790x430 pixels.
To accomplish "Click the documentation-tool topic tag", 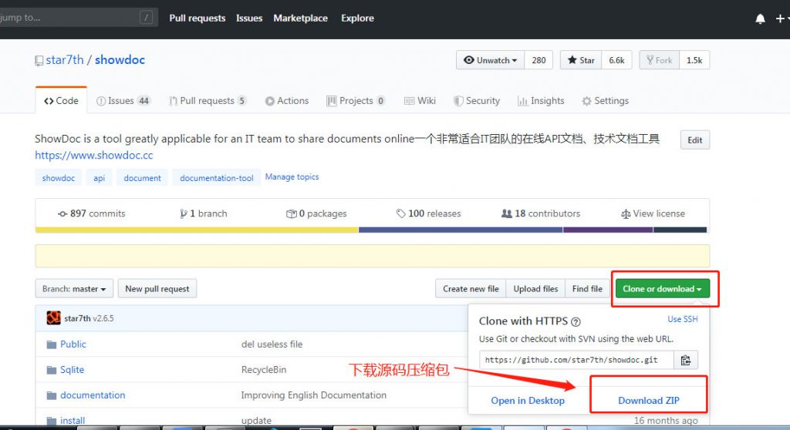I will (x=217, y=178).
